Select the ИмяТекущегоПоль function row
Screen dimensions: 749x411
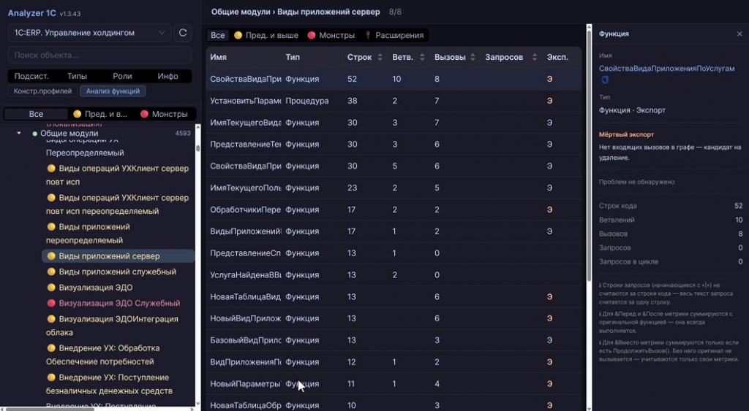394,188
